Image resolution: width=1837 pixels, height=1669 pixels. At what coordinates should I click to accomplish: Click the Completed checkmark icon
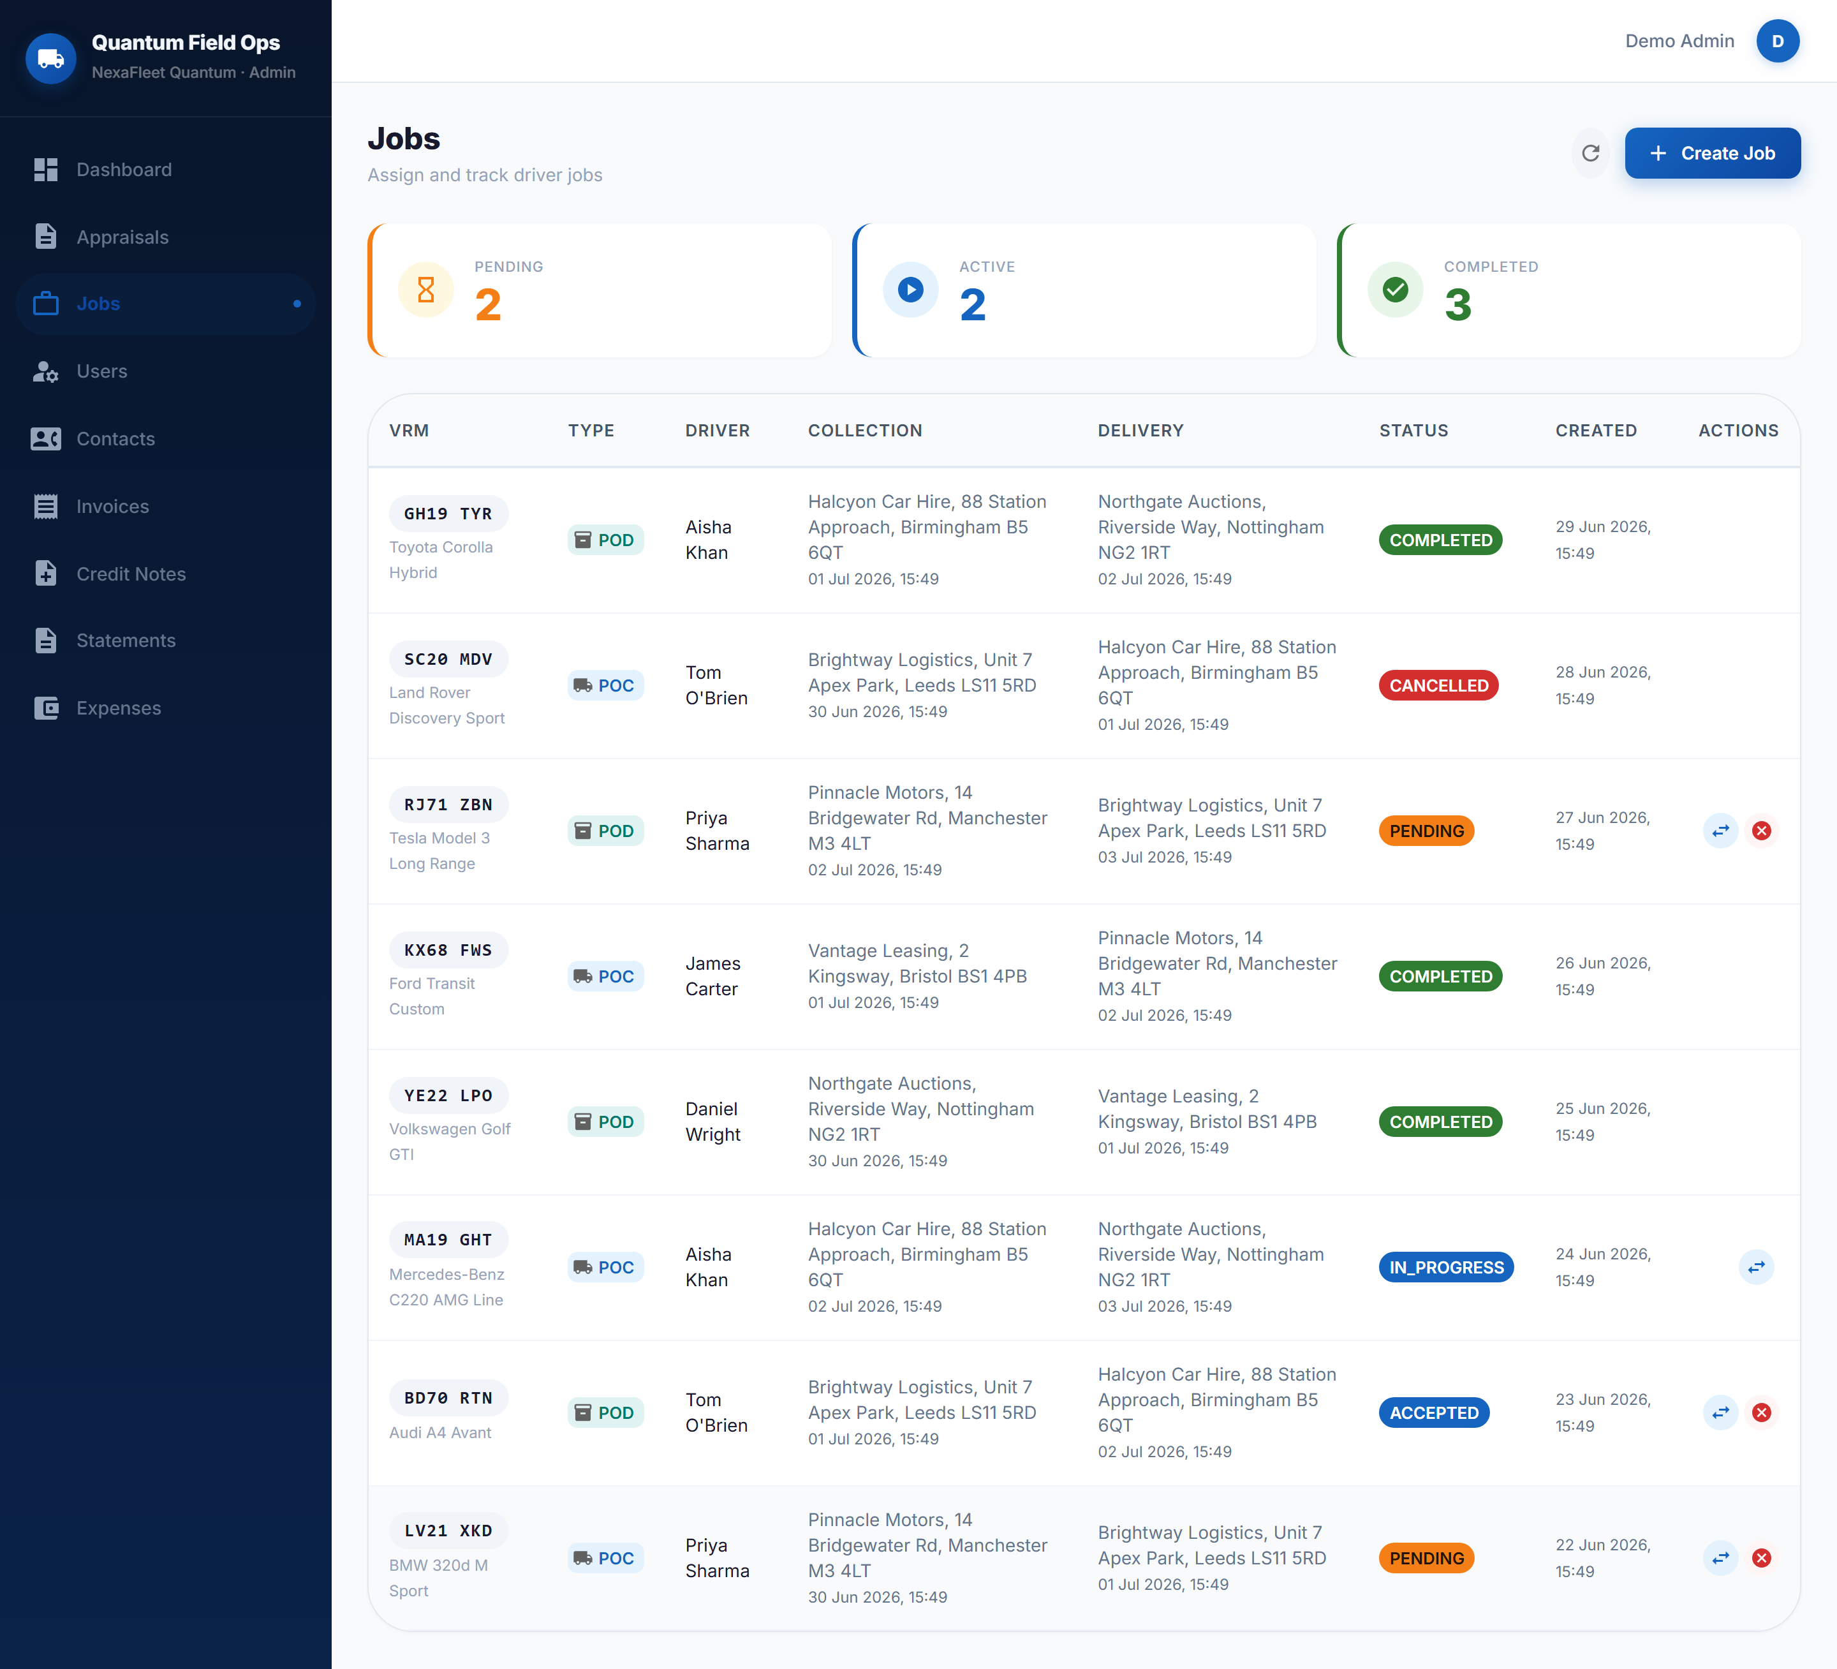[x=1395, y=290]
